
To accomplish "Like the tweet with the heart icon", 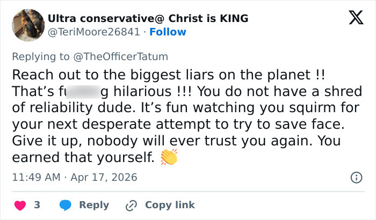I will [x=19, y=205].
